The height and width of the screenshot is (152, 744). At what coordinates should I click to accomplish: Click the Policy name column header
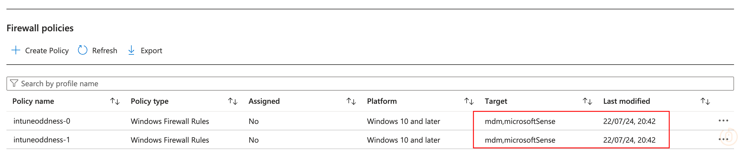(33, 101)
